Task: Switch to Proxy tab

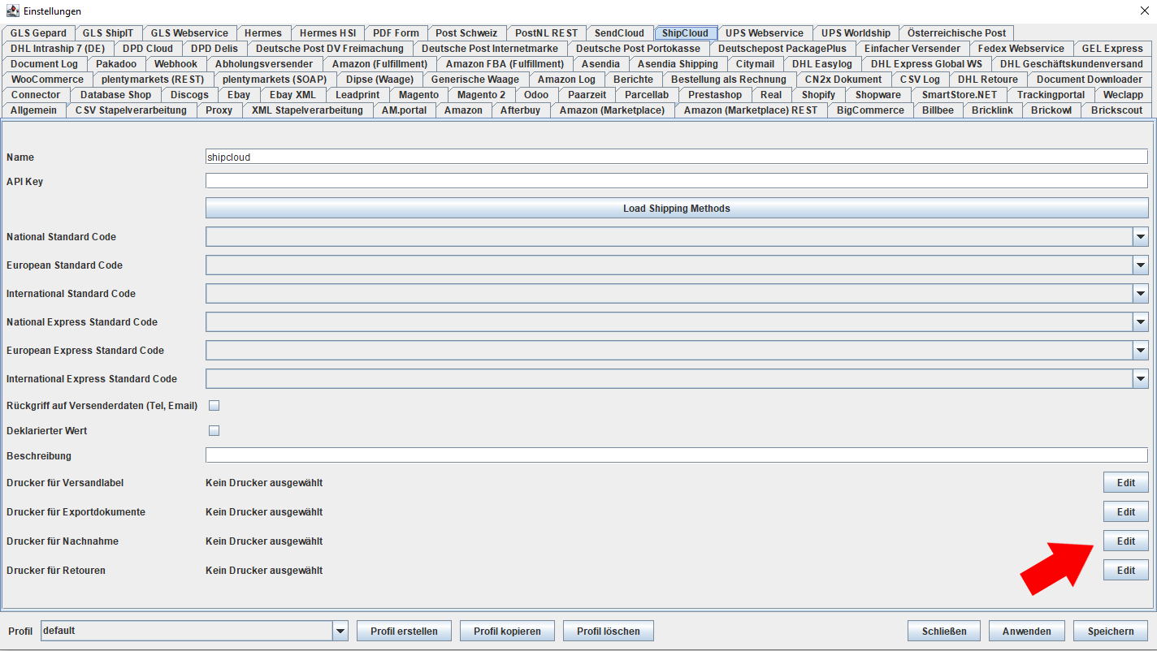Action: click(219, 110)
